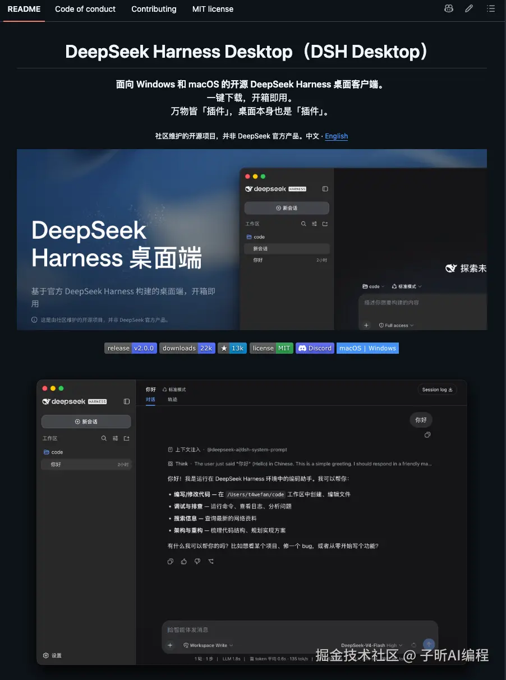The height and width of the screenshot is (680, 506).
Task: Click new folder icon in lower app sidebar
Action: (x=126, y=438)
